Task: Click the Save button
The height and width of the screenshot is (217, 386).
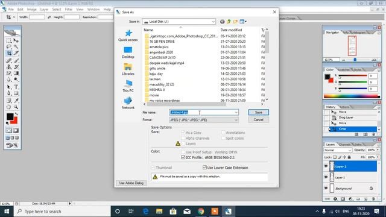Action: click(259, 113)
